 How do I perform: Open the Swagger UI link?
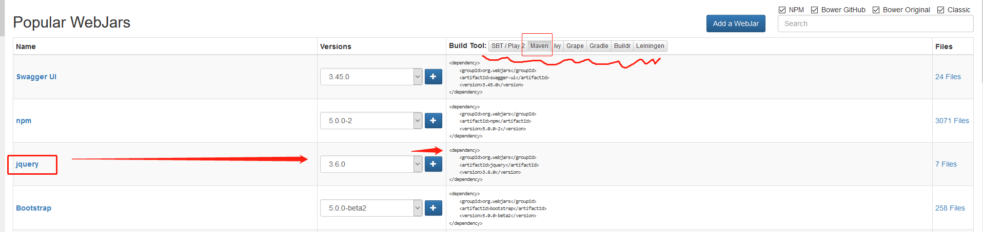[x=36, y=77]
